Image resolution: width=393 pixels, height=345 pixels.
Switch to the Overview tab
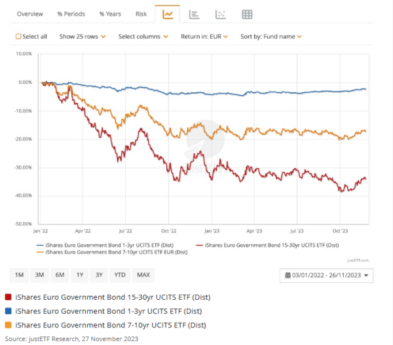coord(30,14)
